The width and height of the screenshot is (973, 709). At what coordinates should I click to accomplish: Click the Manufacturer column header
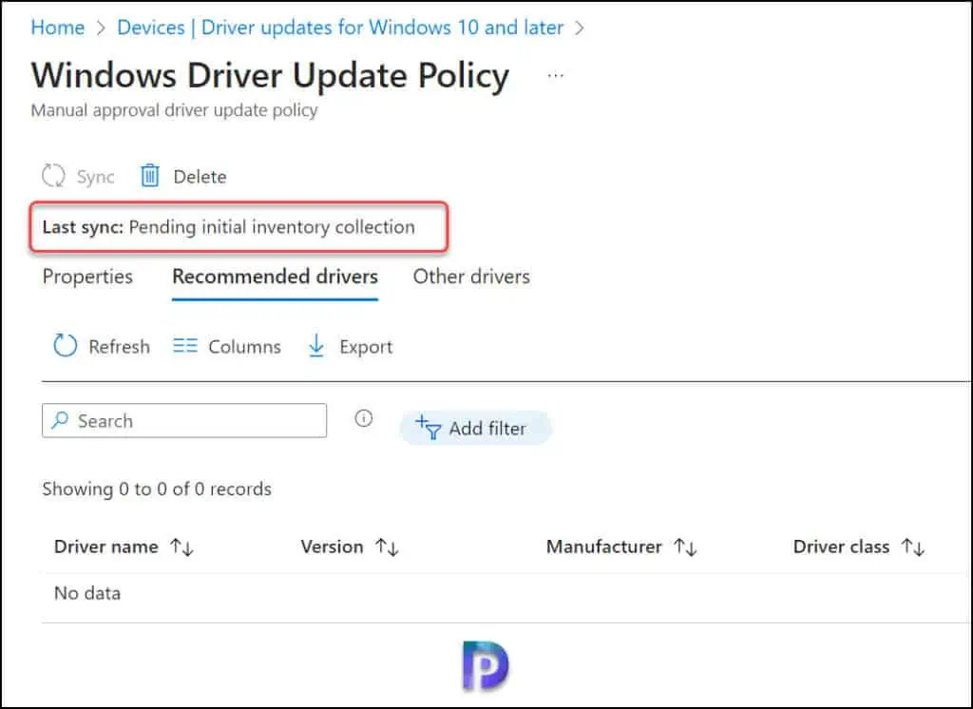tap(603, 547)
